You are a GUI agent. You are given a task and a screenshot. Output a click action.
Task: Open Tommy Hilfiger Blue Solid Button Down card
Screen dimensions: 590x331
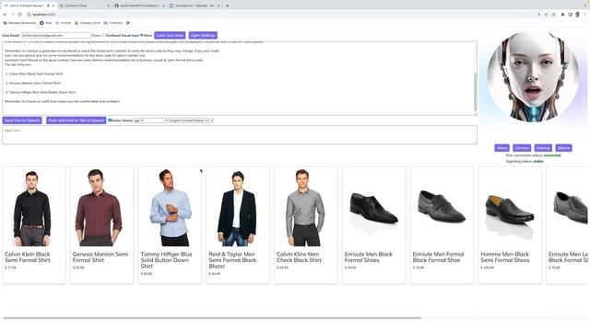[x=170, y=224]
